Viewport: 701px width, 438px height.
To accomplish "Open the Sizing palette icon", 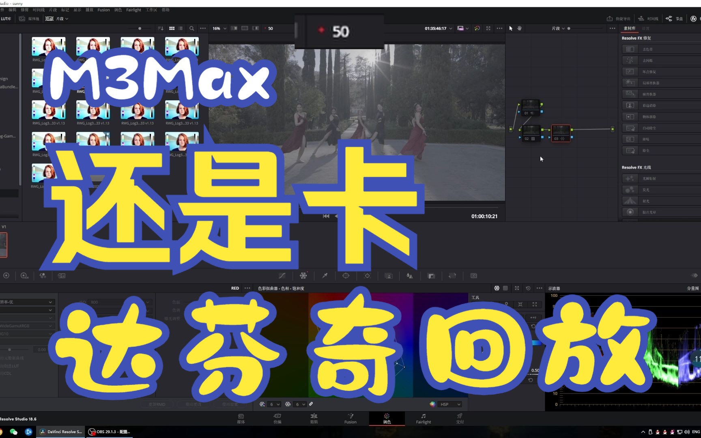I will [452, 276].
